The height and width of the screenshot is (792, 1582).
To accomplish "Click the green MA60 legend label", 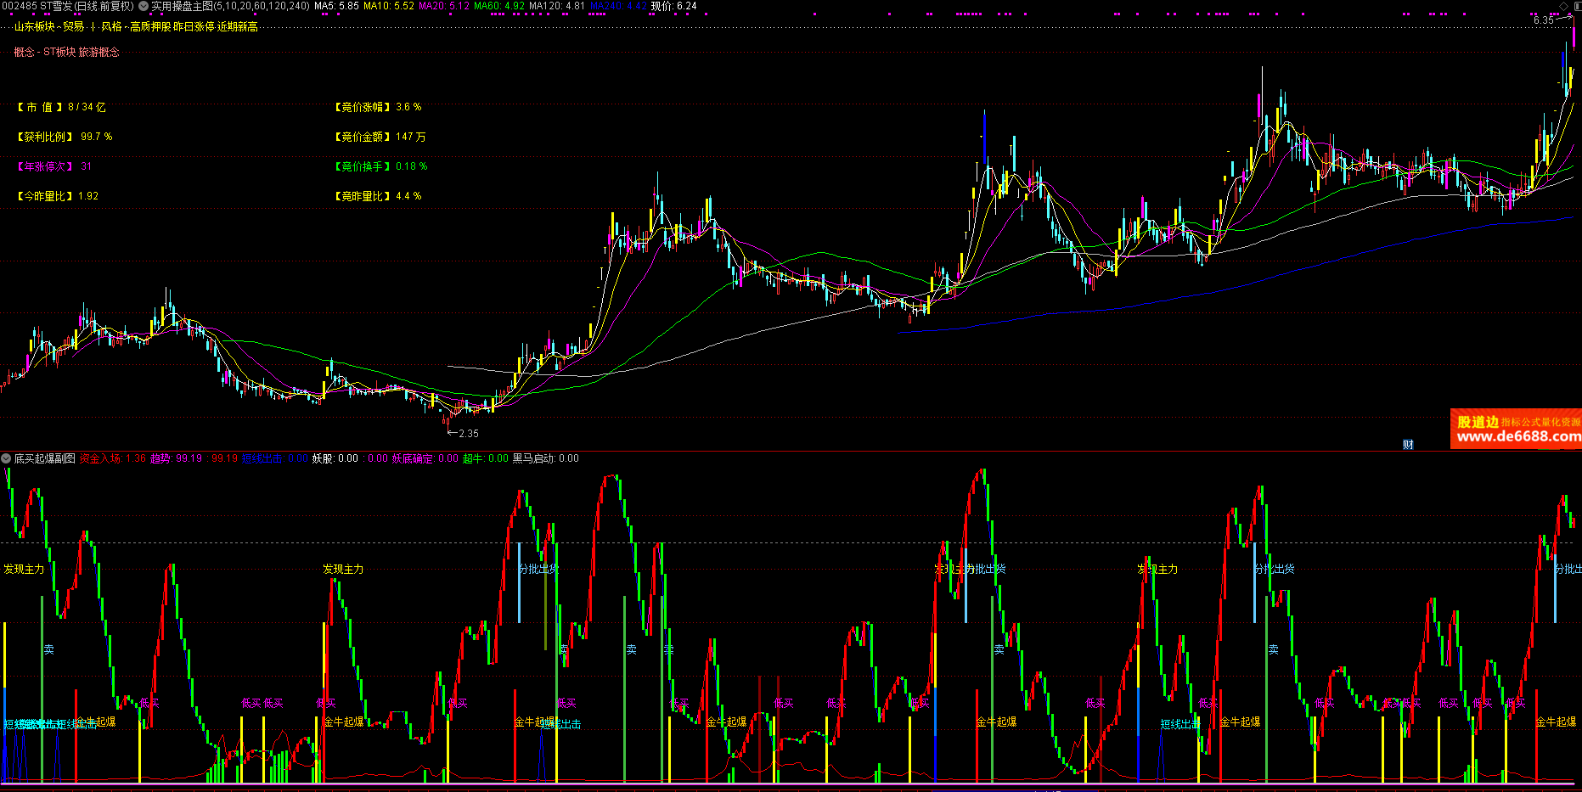I will tap(499, 6).
